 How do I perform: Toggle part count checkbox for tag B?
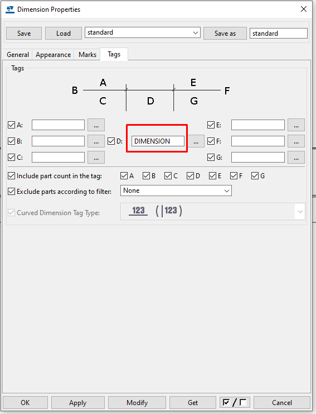146,176
